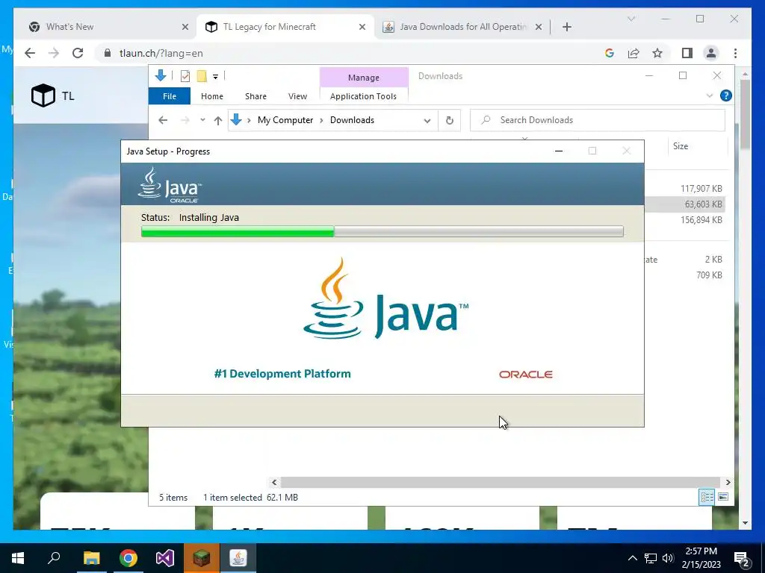Open Minecraft launcher taskbar icon
Viewport: 765px width, 573px height.
tap(202, 558)
